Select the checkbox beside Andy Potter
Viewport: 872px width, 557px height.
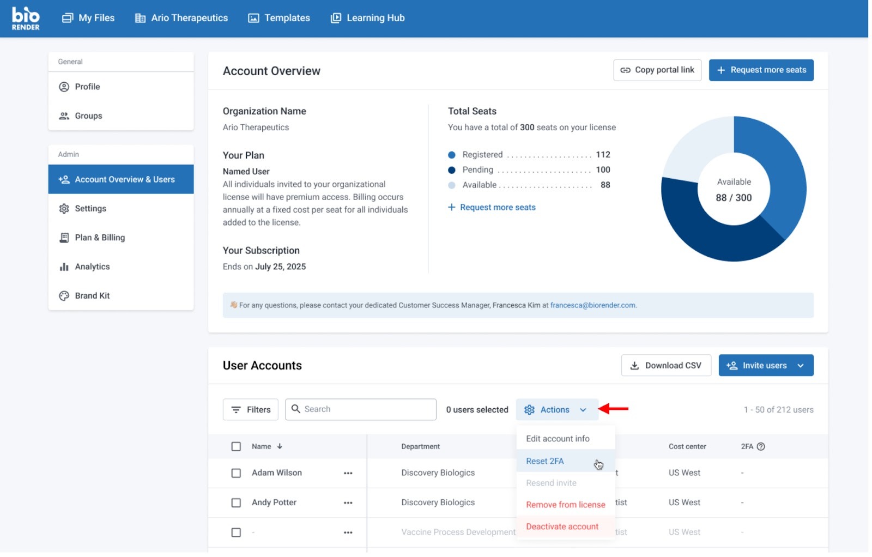point(236,502)
